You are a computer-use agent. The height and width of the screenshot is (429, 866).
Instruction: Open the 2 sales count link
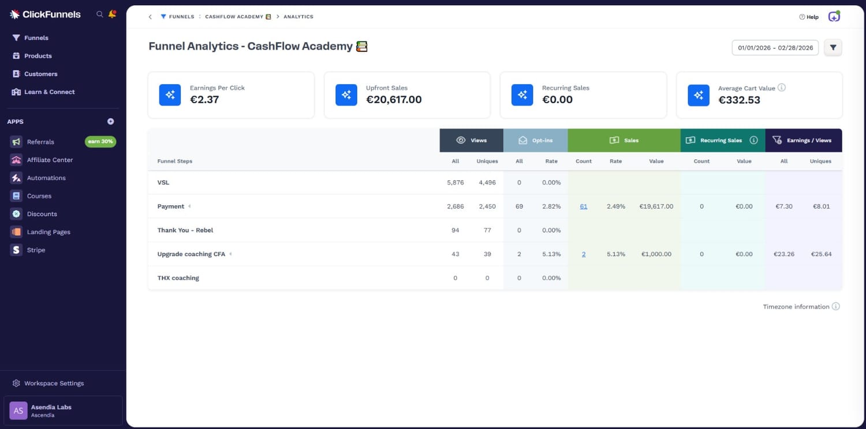click(584, 254)
